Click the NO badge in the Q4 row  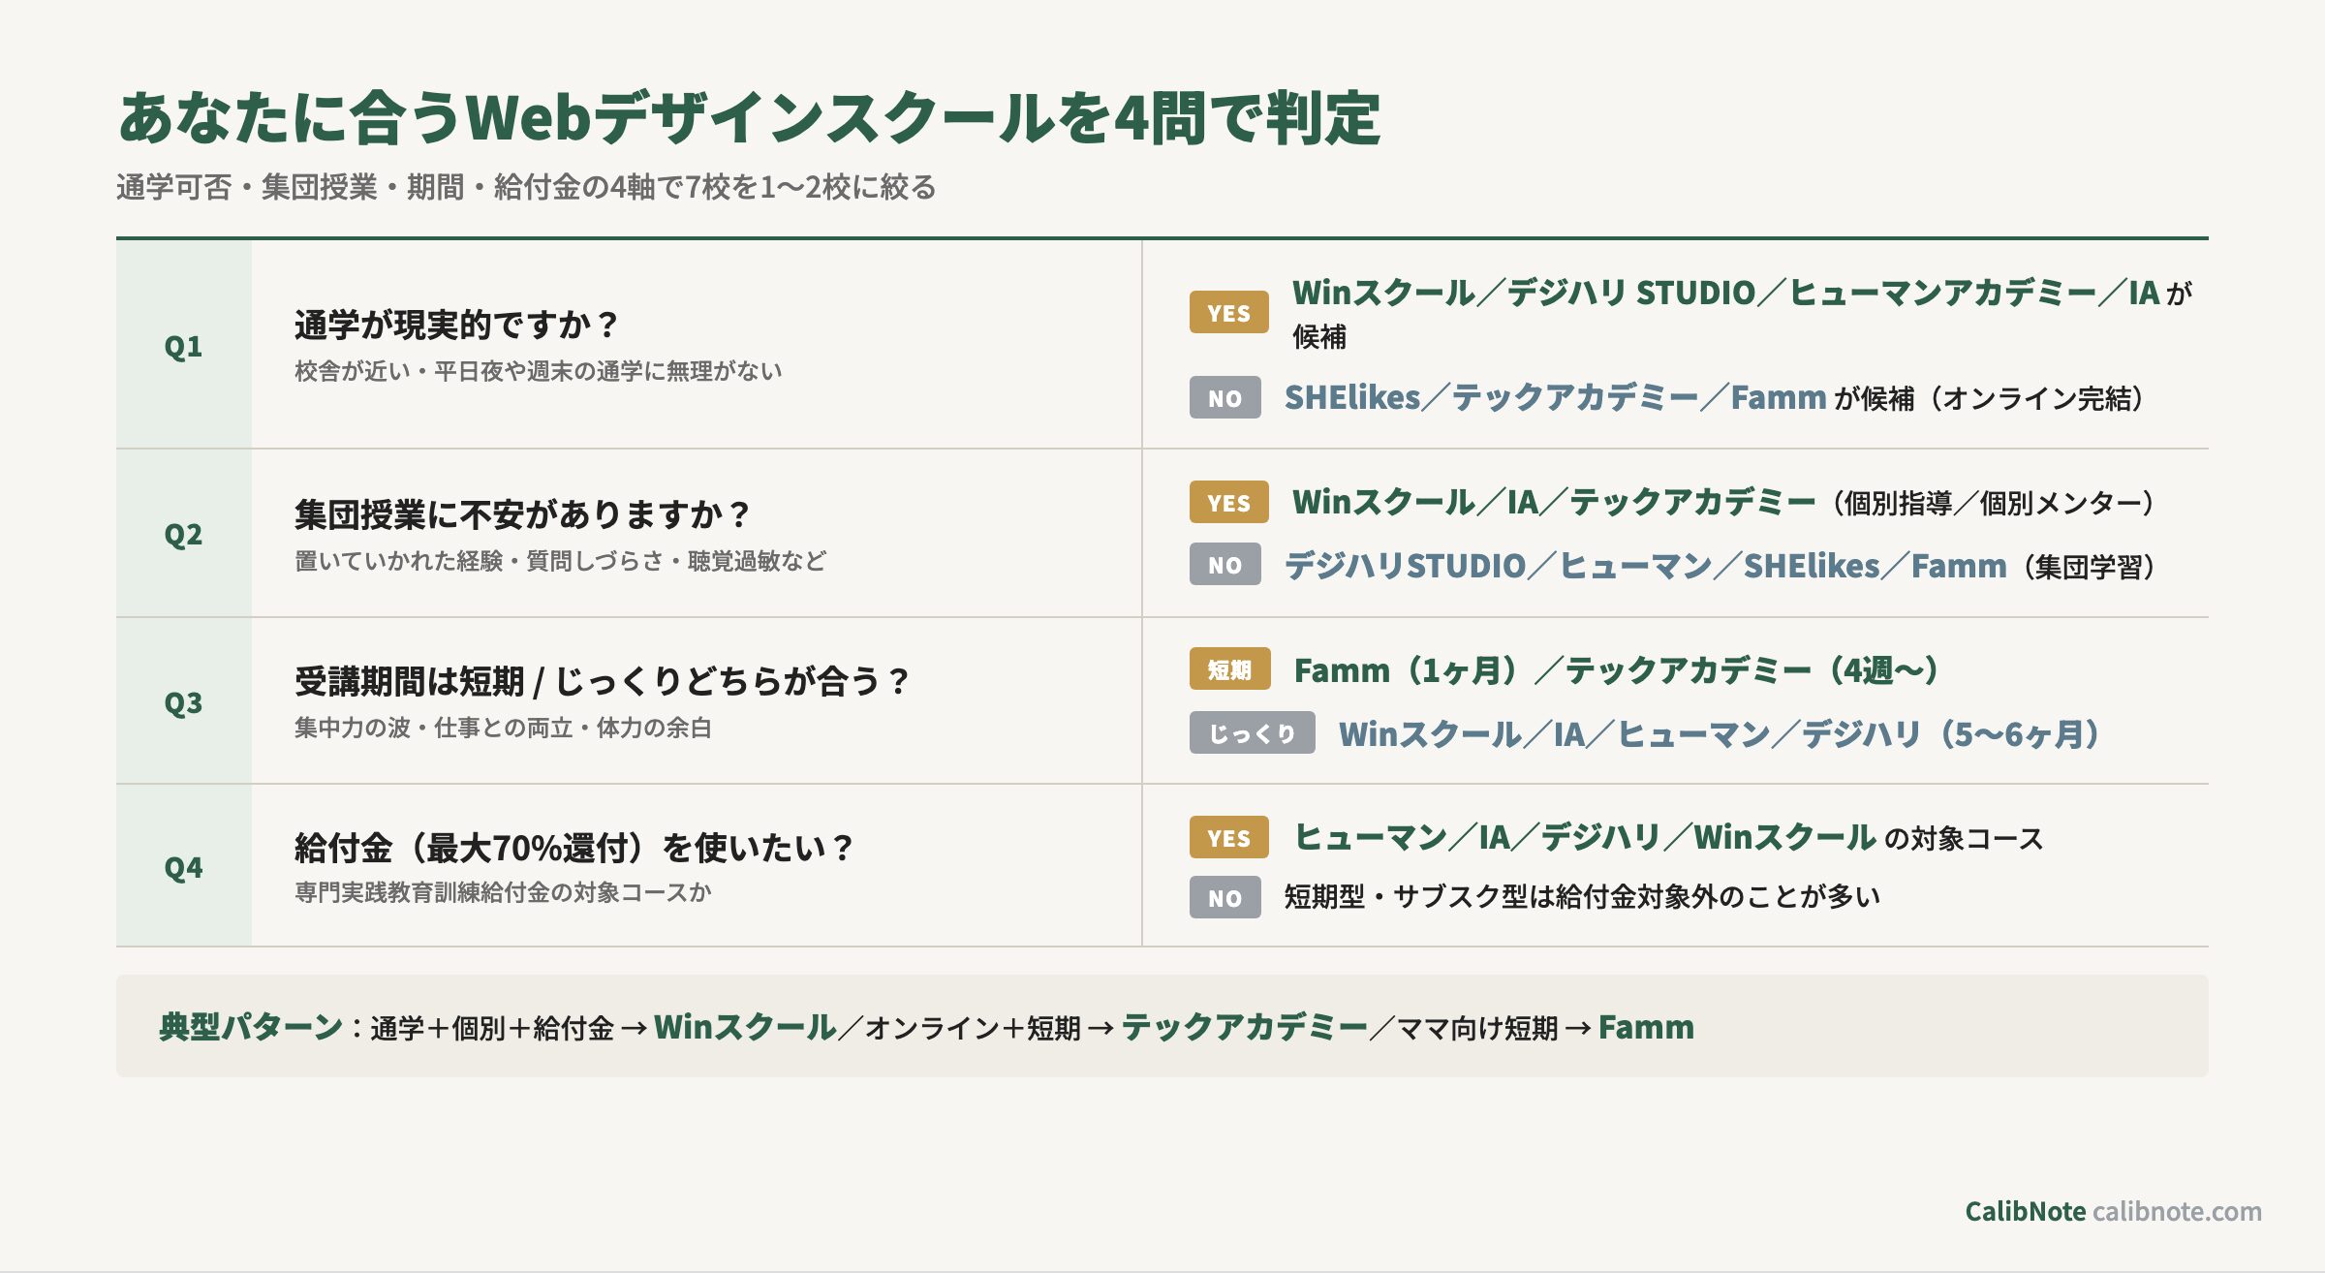coord(1224,897)
